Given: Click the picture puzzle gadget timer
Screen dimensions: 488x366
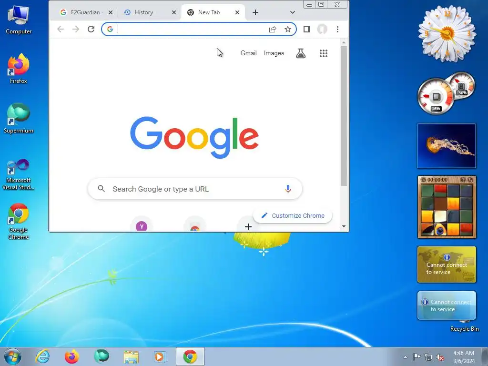Looking at the screenshot, I should (x=437, y=180).
